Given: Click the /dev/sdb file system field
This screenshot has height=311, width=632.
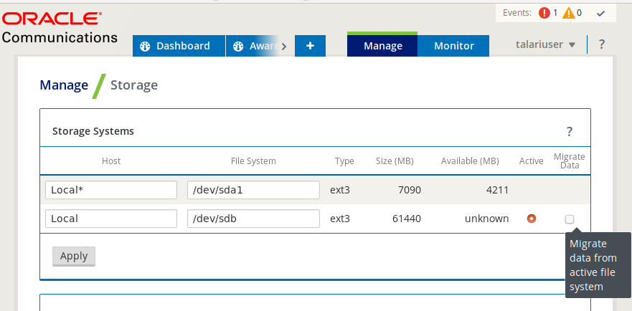Looking at the screenshot, I should click(x=253, y=219).
